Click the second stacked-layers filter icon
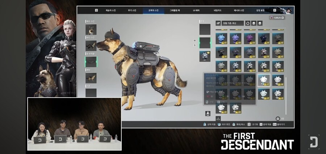 [260, 23]
